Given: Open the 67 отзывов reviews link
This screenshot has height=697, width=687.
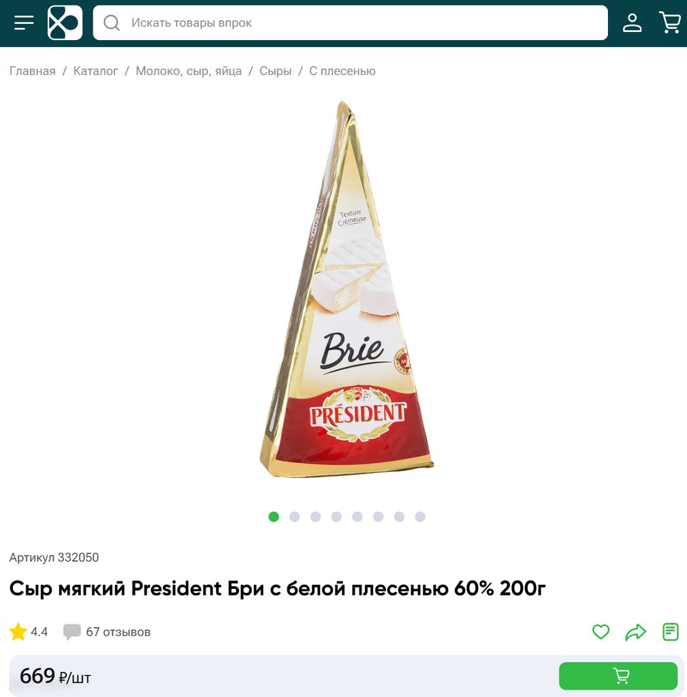Looking at the screenshot, I should tap(118, 632).
